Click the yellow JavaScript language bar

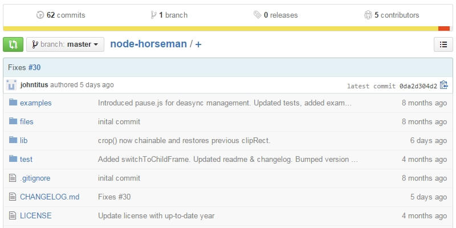click(x=220, y=28)
